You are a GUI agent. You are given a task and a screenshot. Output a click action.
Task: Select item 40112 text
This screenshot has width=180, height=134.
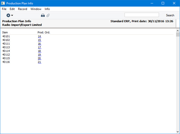pyautogui.click(x=6, y=55)
